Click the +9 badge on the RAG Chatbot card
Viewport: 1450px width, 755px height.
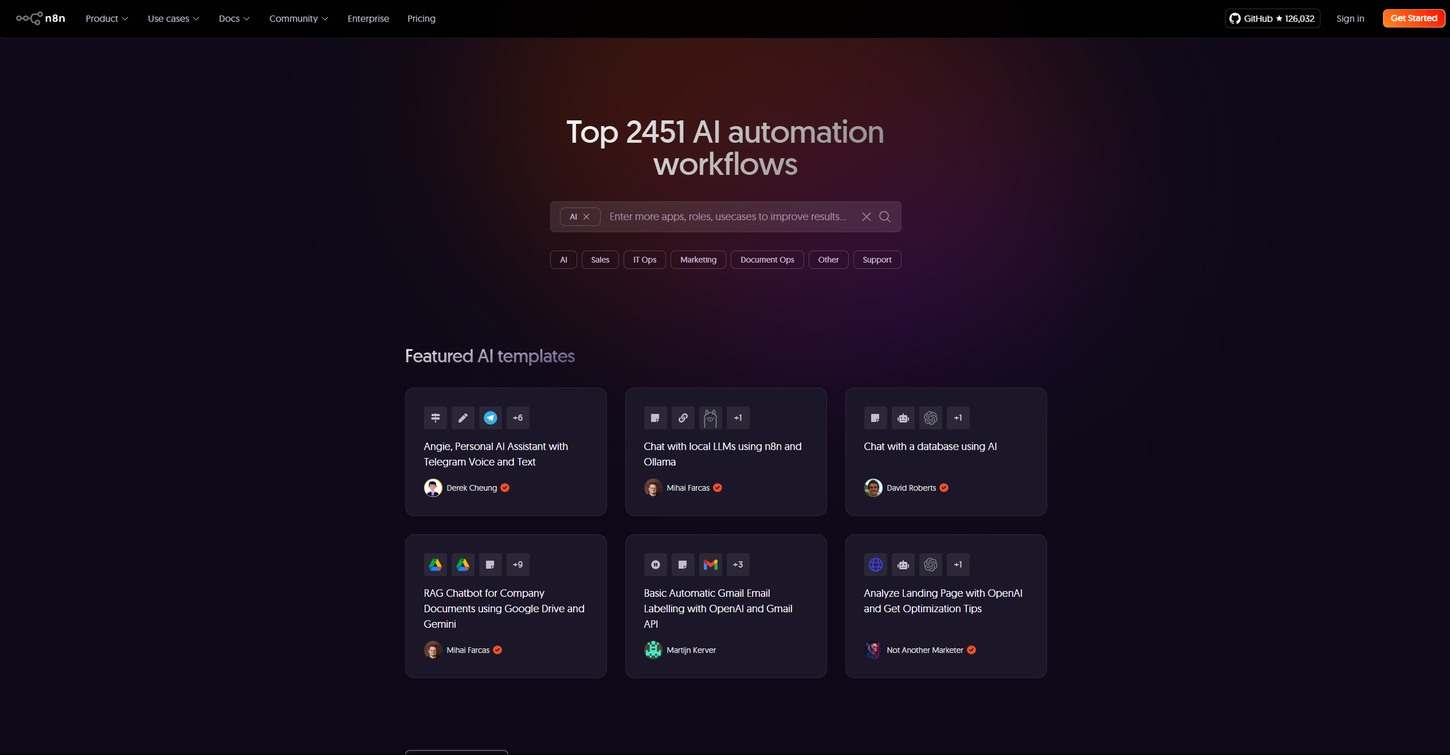518,565
